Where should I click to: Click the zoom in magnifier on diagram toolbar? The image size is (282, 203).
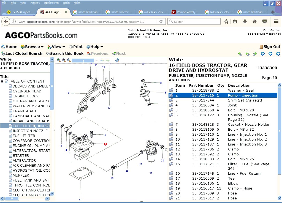click(x=59, y=60)
